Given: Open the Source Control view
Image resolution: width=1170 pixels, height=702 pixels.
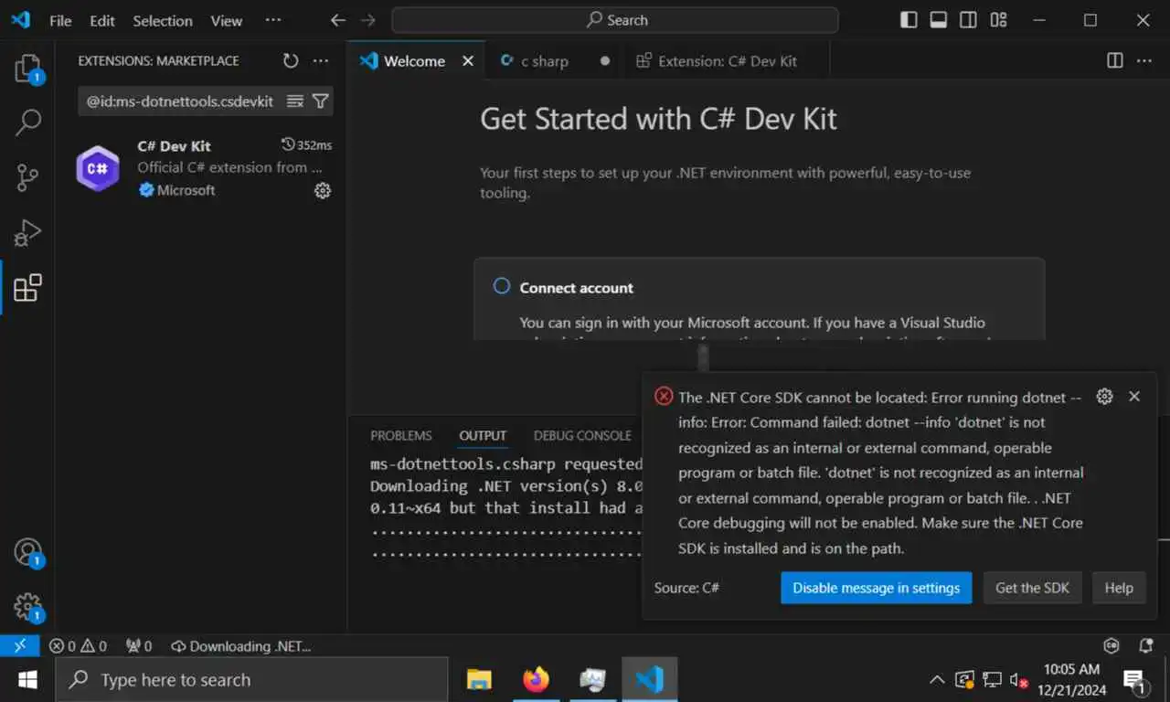Looking at the screenshot, I should coord(27,178).
